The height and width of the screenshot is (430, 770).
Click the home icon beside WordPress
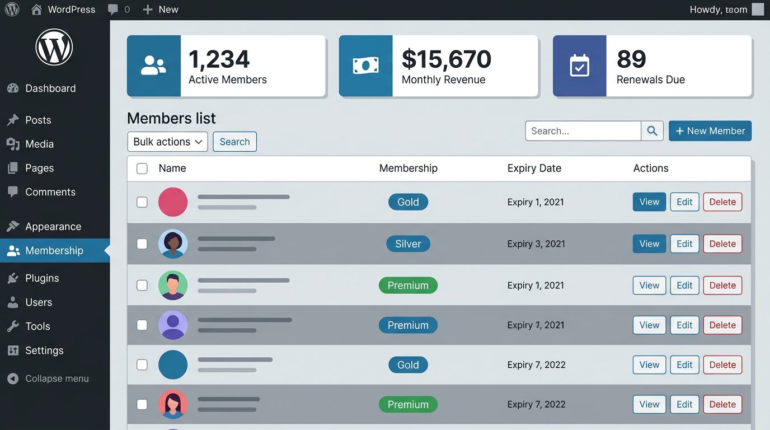(x=36, y=10)
